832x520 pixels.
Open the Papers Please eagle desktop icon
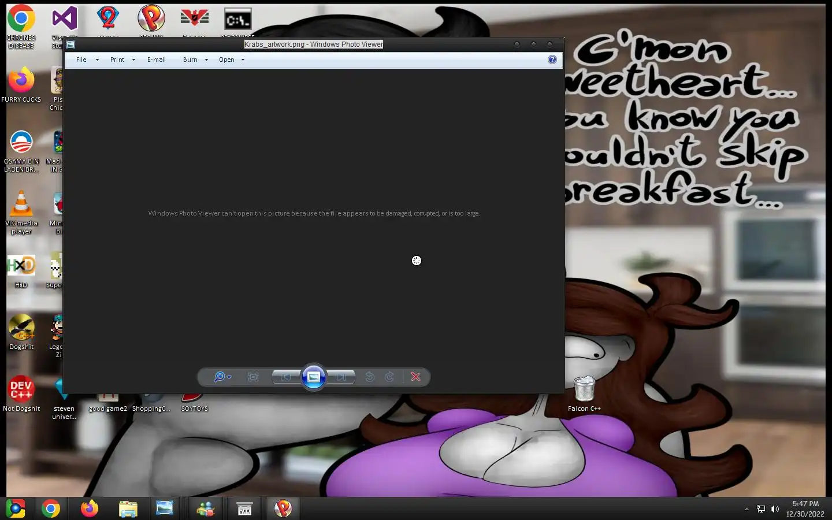[194, 18]
